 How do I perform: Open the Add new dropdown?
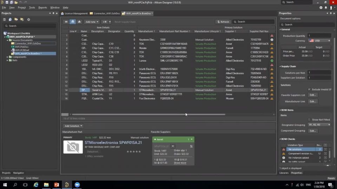[92, 22]
